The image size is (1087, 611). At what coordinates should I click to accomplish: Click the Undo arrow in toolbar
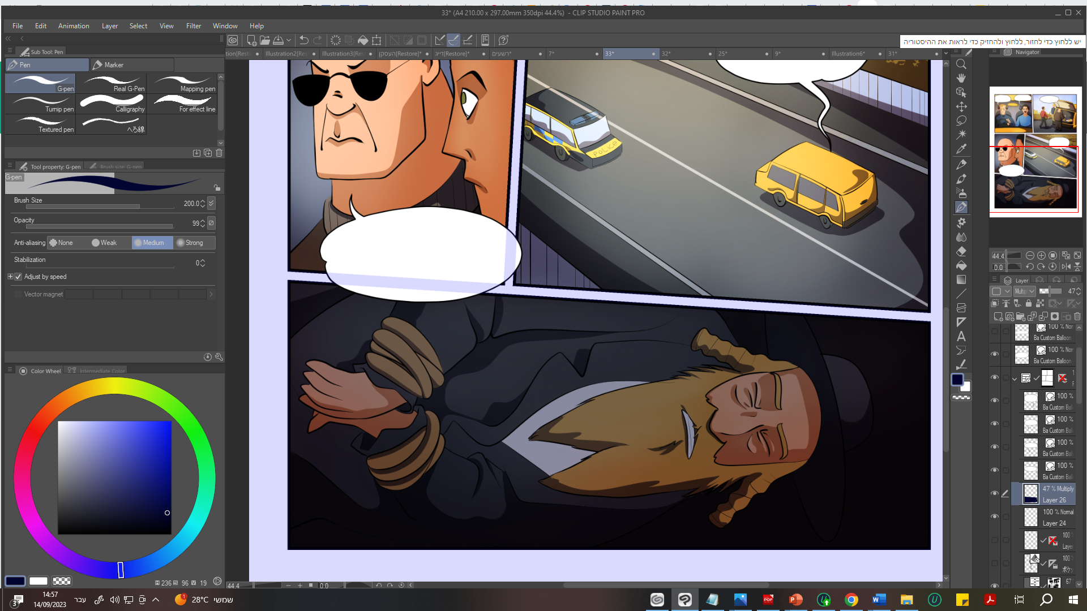tap(304, 40)
